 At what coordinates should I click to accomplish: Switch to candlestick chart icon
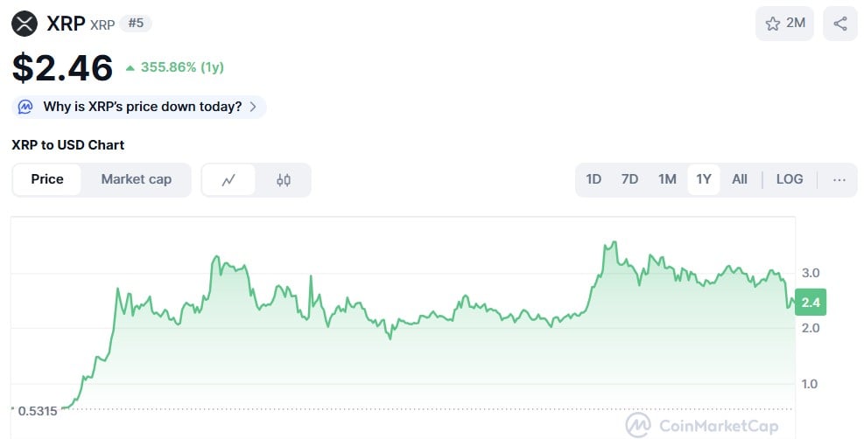283,180
